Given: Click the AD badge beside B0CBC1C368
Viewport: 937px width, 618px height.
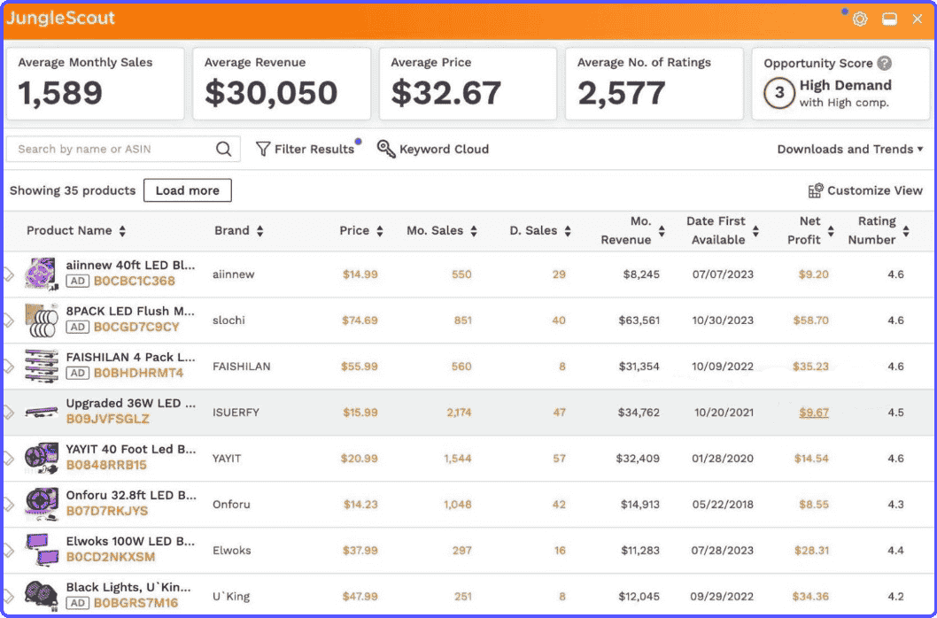Looking at the screenshot, I should (78, 281).
